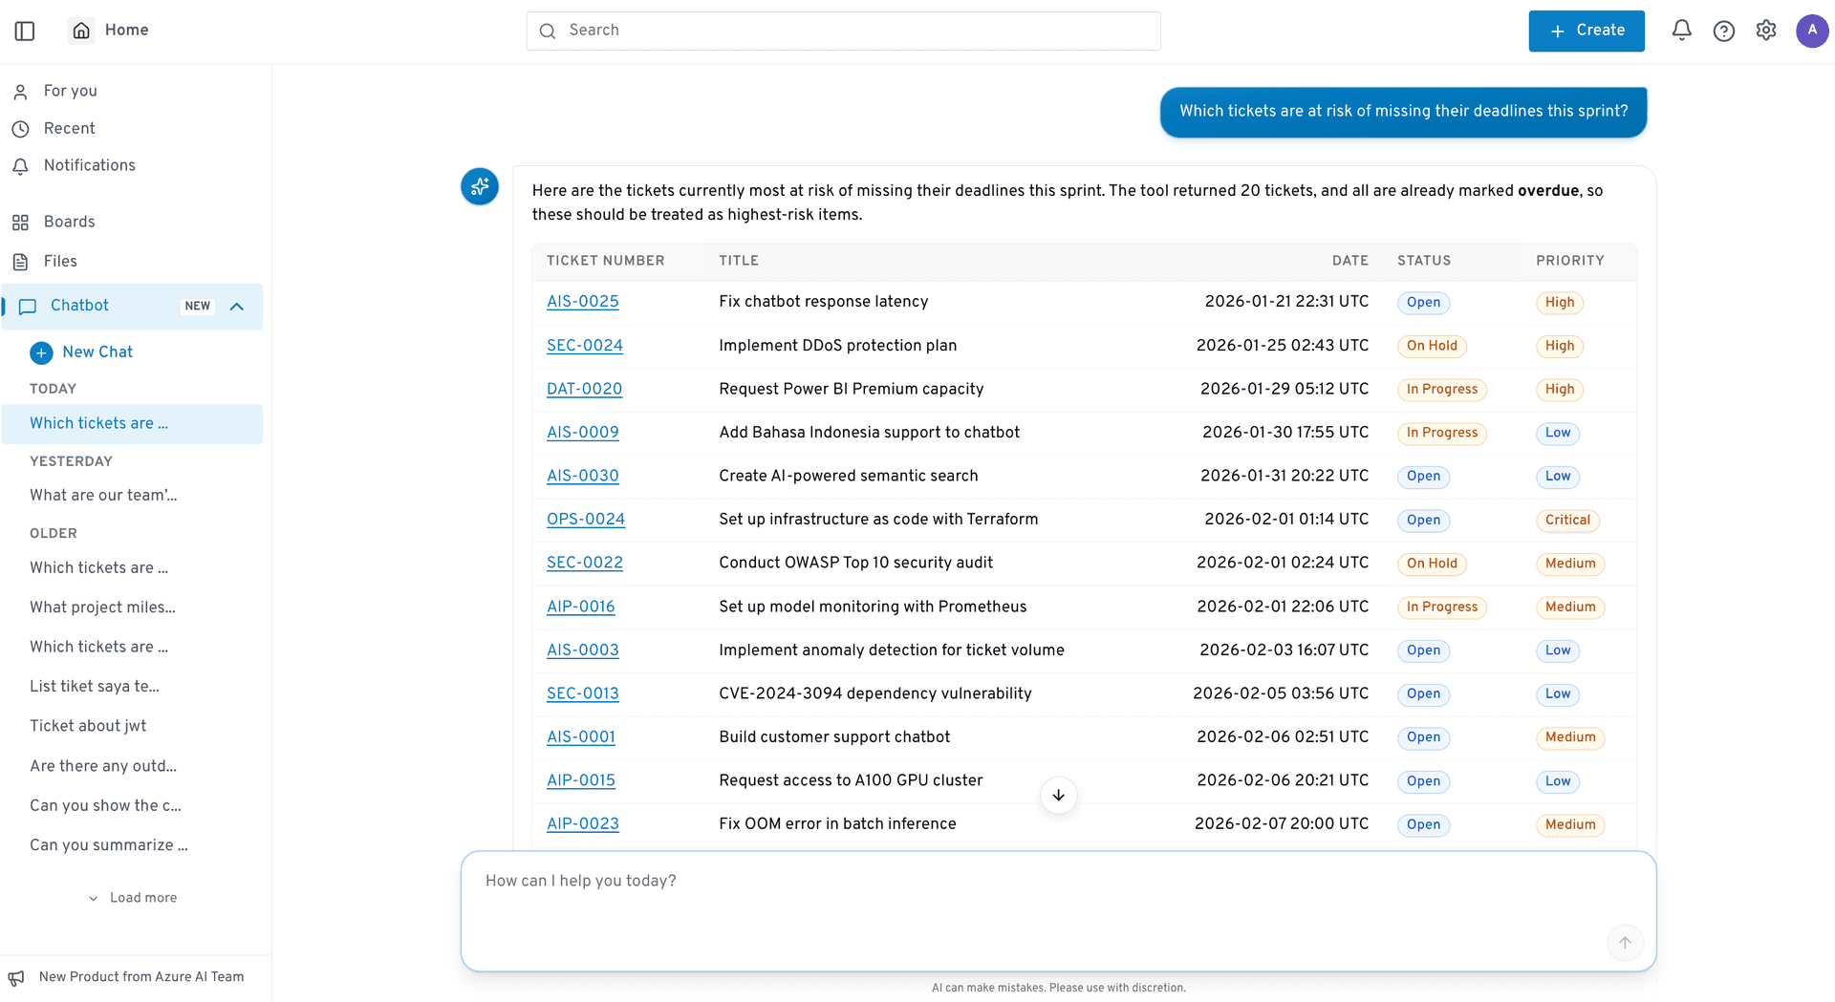Click the New Chat plus icon
1835x1002 pixels.
point(41,352)
